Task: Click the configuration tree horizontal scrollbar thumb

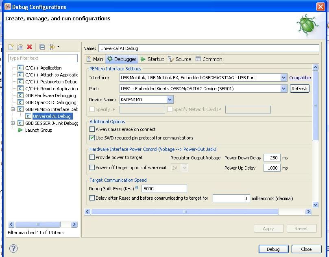Action: [x=38, y=224]
